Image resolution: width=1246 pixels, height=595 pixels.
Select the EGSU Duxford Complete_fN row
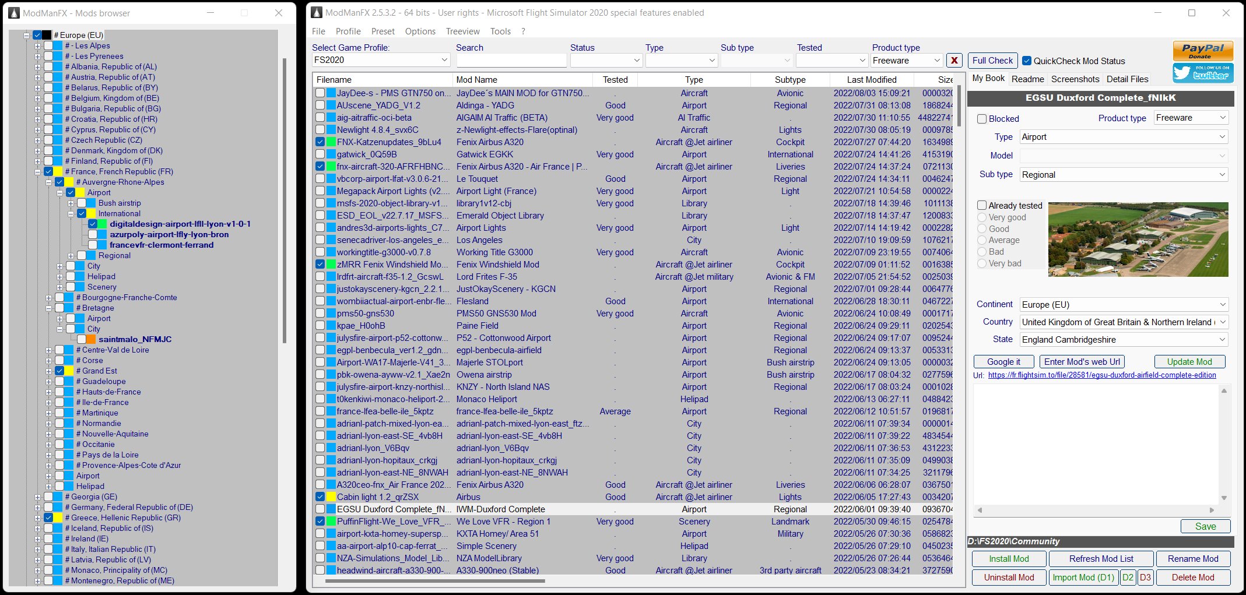point(634,509)
